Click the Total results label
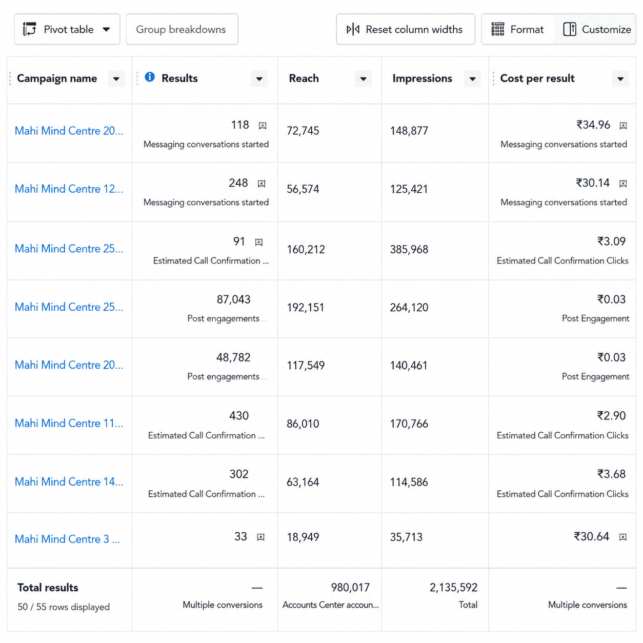The image size is (643, 643). point(48,588)
